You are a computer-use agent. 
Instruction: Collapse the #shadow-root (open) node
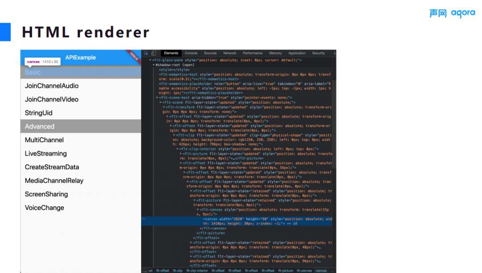[x=154, y=65]
